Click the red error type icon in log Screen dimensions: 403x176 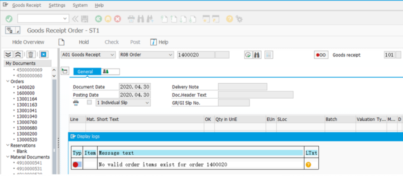(75, 165)
